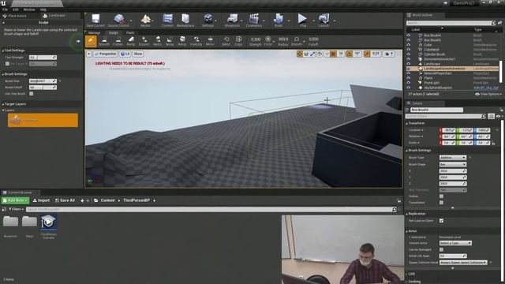The width and height of the screenshot is (505, 284).
Task: Toggle the Net Load on Client checkbox
Action: point(441,221)
